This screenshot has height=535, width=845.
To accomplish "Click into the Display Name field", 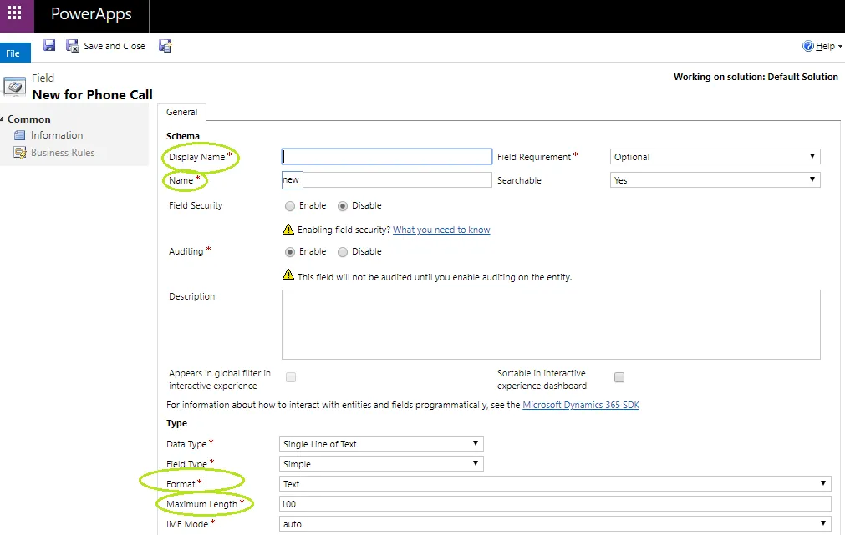I will click(386, 157).
